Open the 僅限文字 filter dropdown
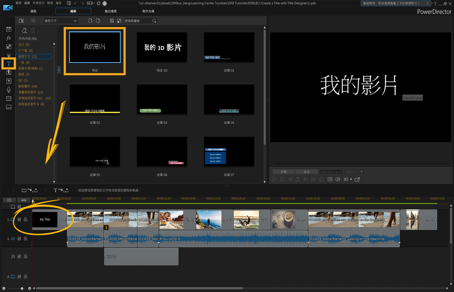The image size is (454, 292). (x=61, y=21)
